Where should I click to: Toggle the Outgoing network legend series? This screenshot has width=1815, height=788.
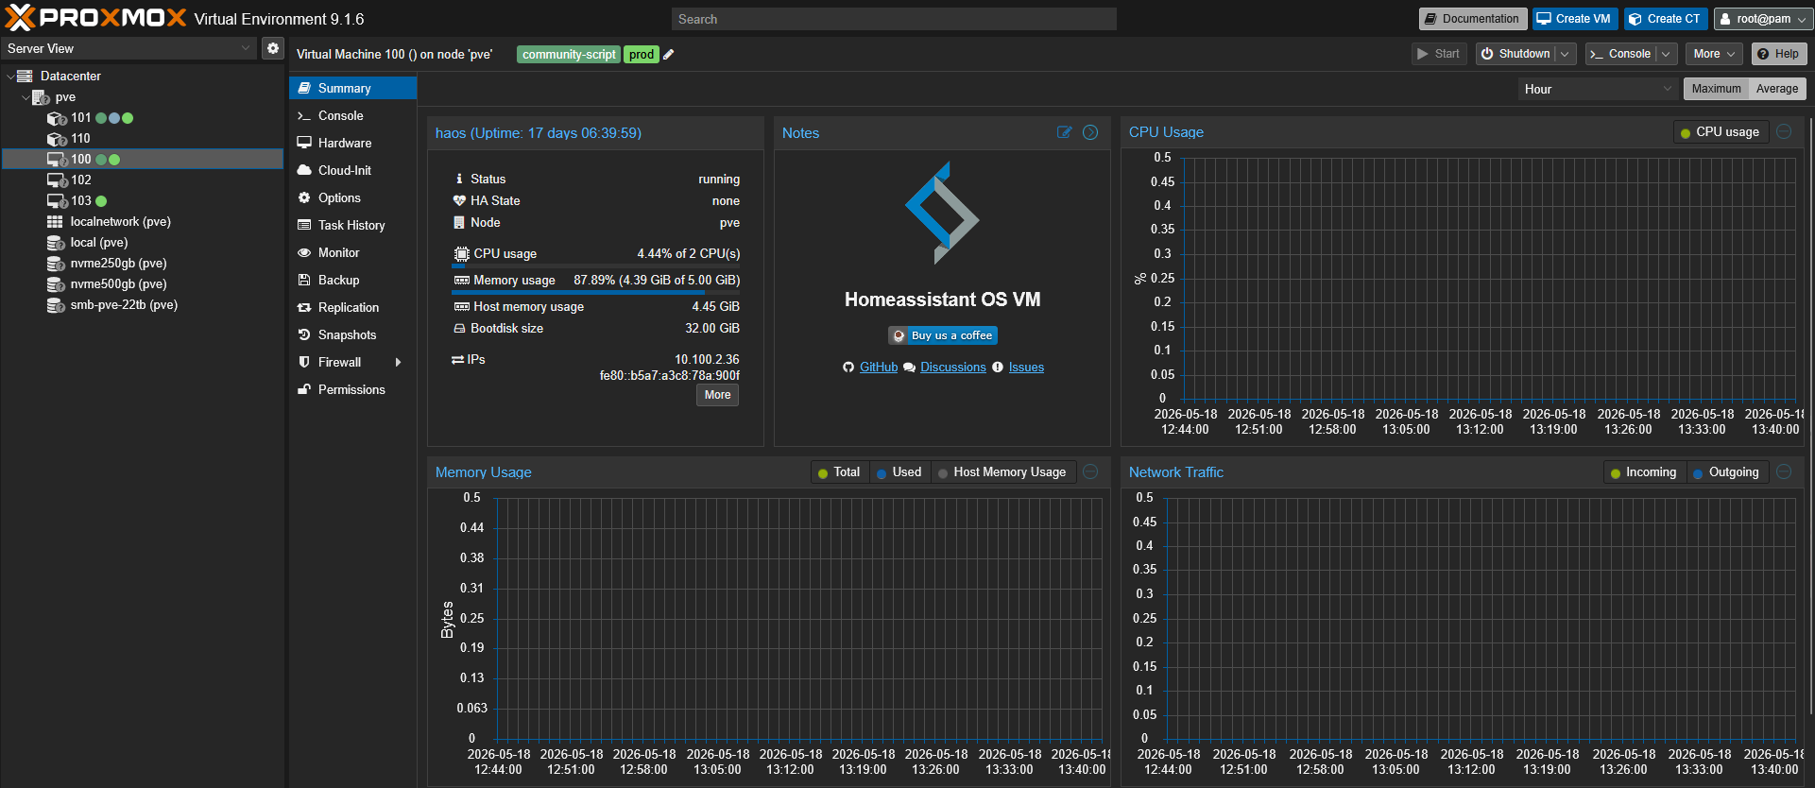click(x=1726, y=472)
